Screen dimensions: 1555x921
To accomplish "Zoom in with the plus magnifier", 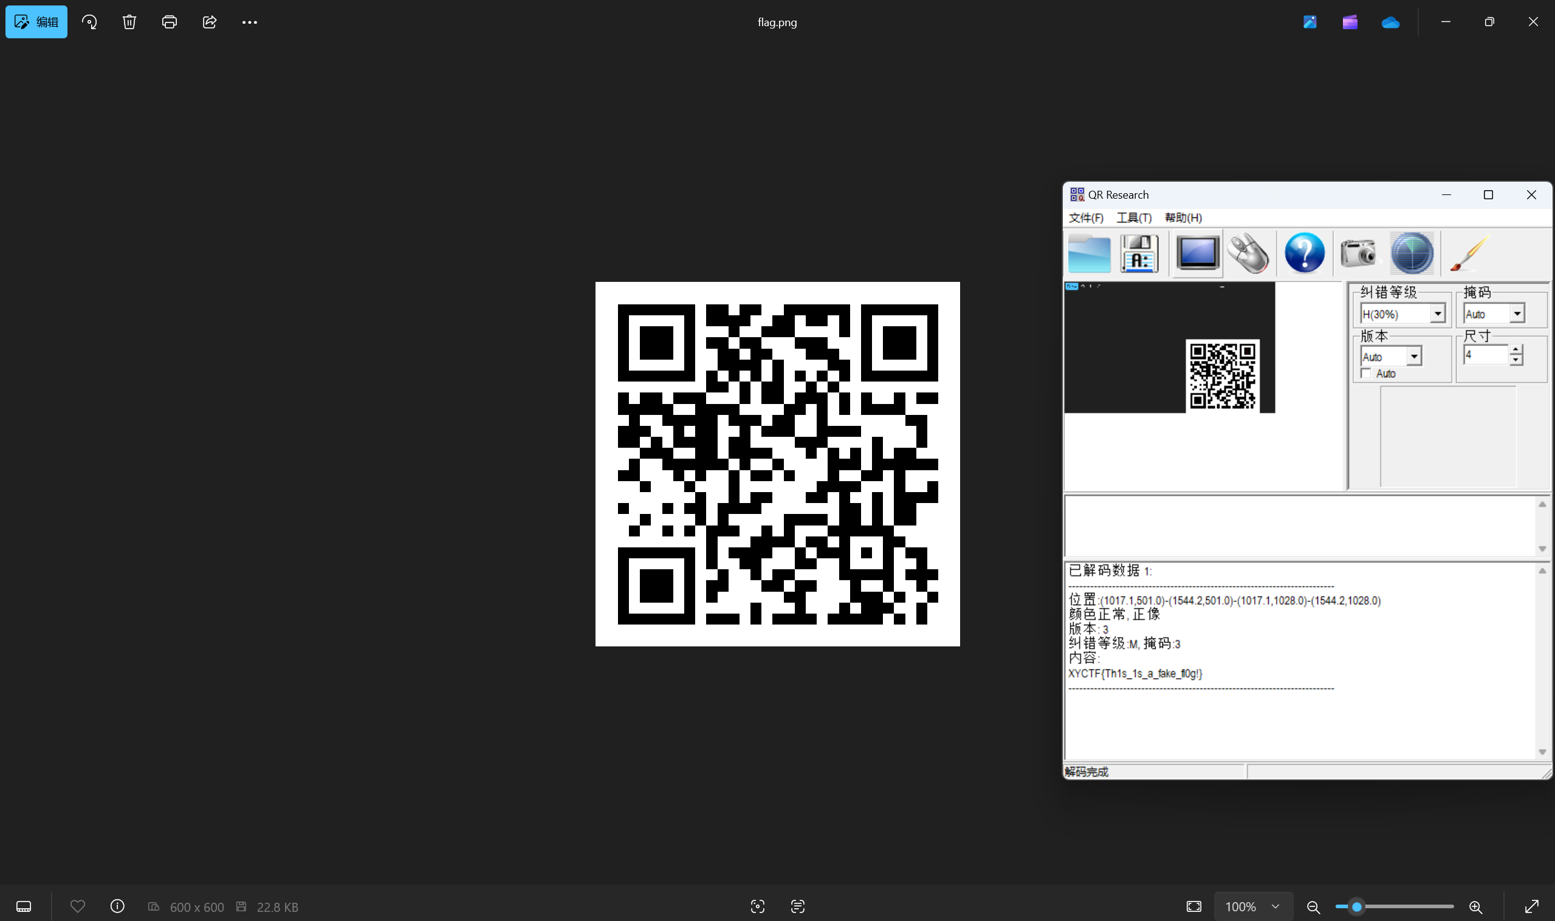I will coord(1475,907).
